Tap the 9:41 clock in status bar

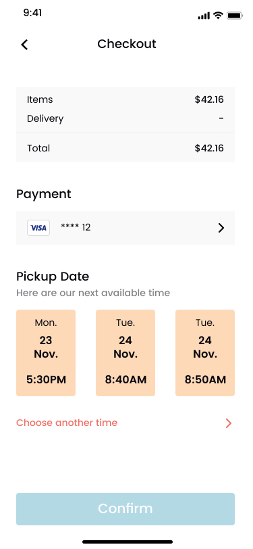tap(32, 13)
